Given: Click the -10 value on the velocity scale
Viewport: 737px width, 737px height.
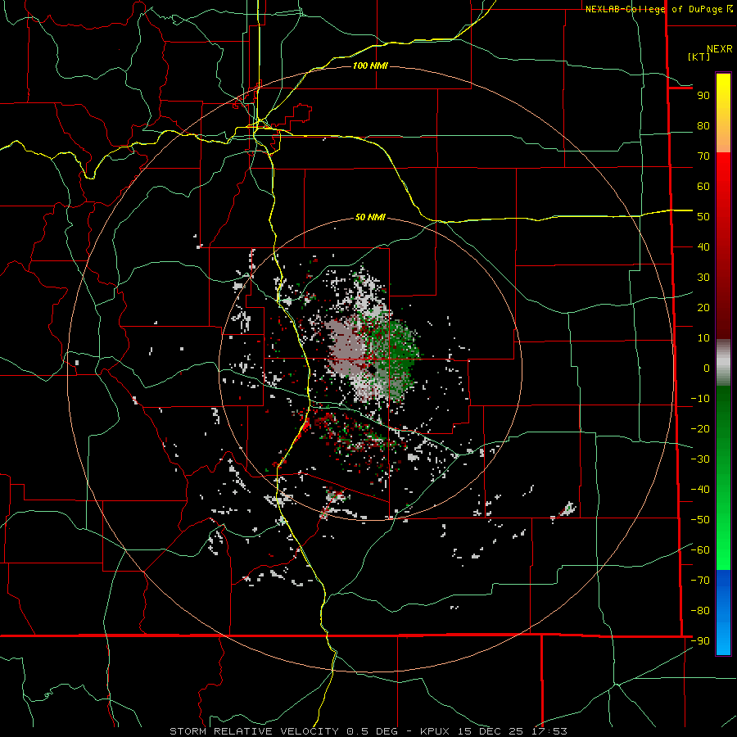Looking at the screenshot, I should coord(700,399).
